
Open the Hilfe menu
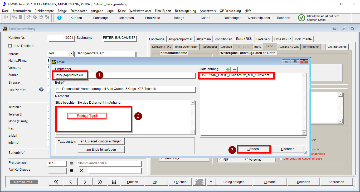click(248, 11)
